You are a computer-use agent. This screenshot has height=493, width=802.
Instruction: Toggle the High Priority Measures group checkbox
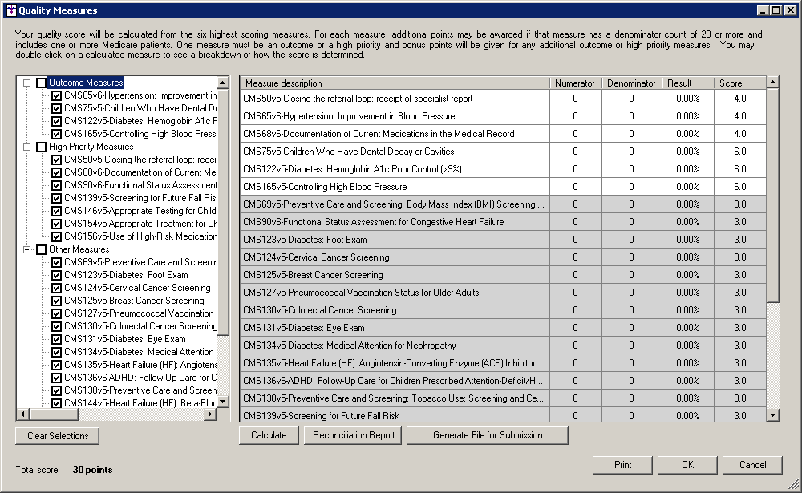point(41,147)
